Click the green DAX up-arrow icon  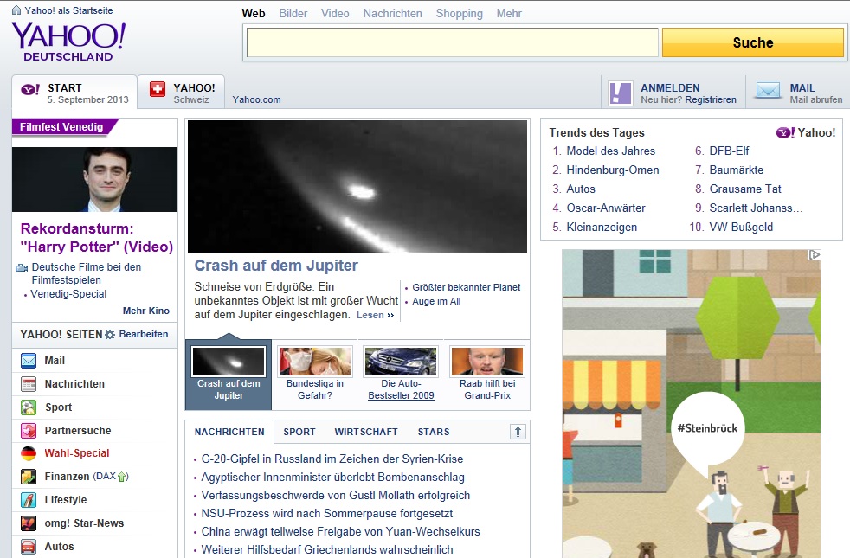pyautogui.click(x=123, y=477)
